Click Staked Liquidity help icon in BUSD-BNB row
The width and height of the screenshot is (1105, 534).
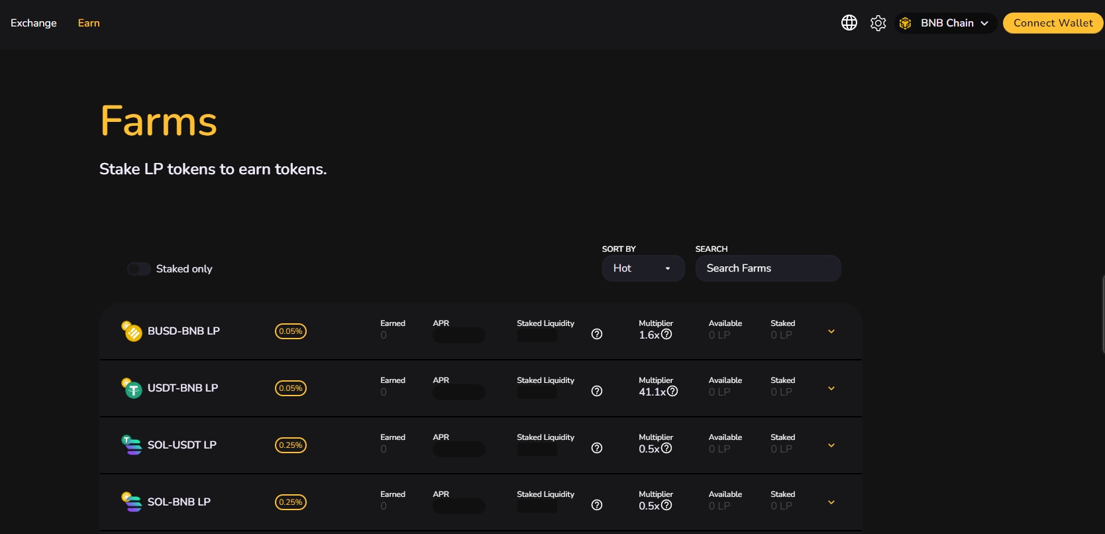click(x=597, y=335)
